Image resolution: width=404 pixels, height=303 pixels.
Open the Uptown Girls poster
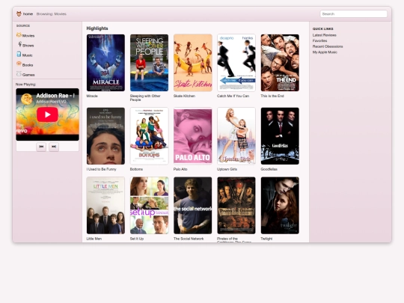pos(236,136)
